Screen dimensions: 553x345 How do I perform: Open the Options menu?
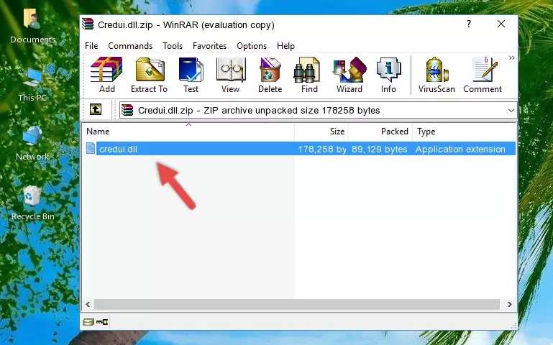pos(252,46)
